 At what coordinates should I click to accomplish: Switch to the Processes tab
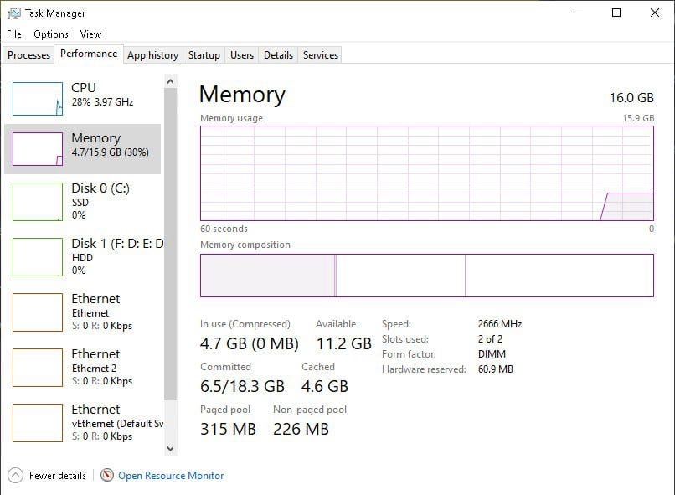pyautogui.click(x=28, y=55)
